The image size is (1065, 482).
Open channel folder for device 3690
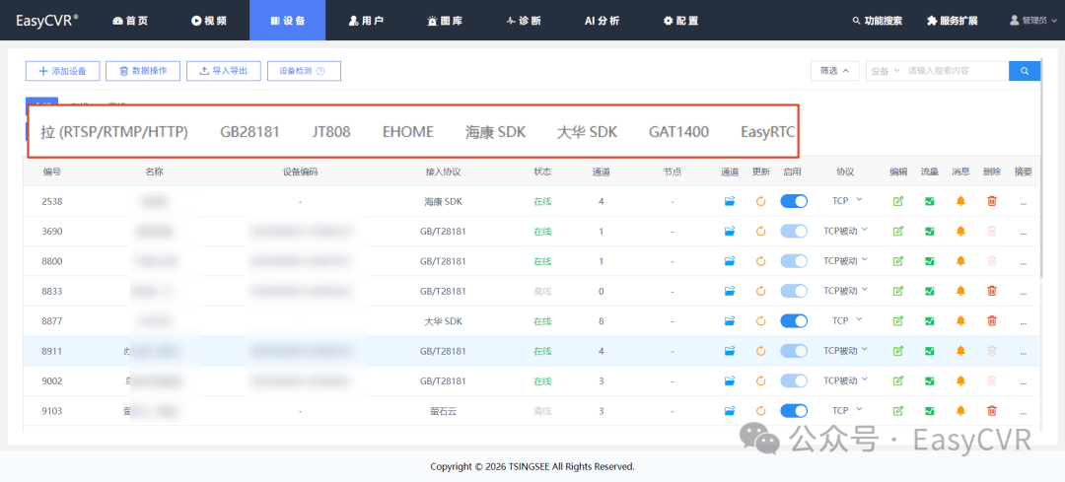[730, 232]
